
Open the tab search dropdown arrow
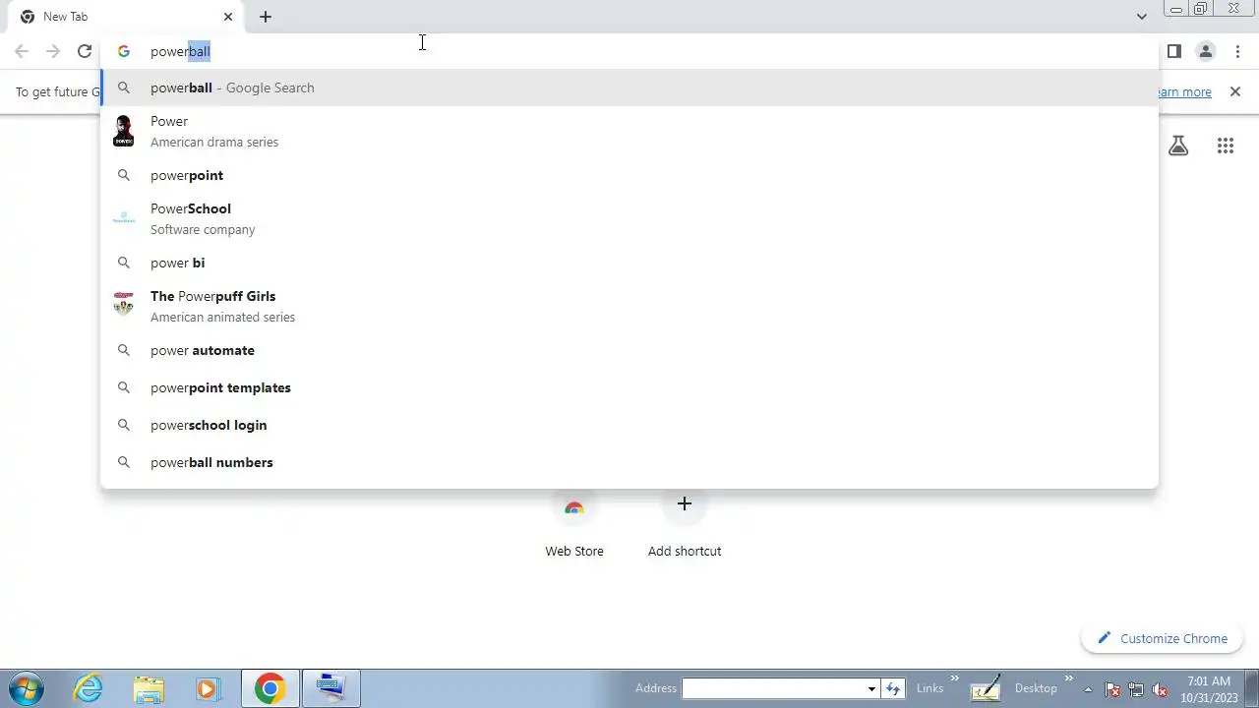point(1141,17)
